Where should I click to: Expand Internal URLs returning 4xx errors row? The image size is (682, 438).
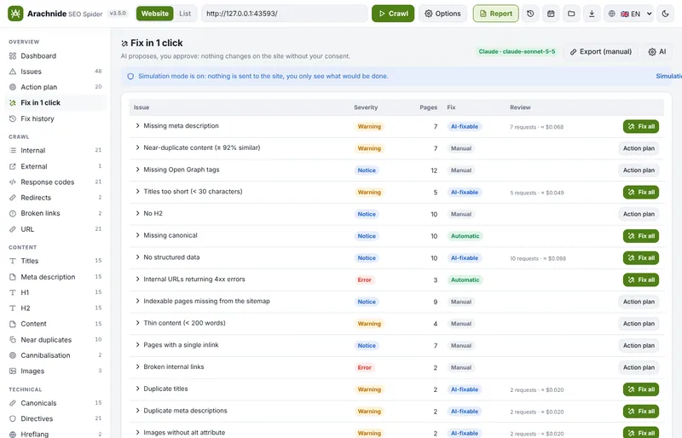pyautogui.click(x=137, y=280)
